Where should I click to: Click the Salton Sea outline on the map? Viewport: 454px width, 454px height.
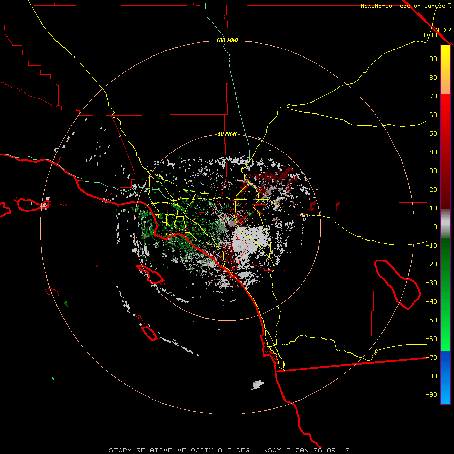pos(398,285)
